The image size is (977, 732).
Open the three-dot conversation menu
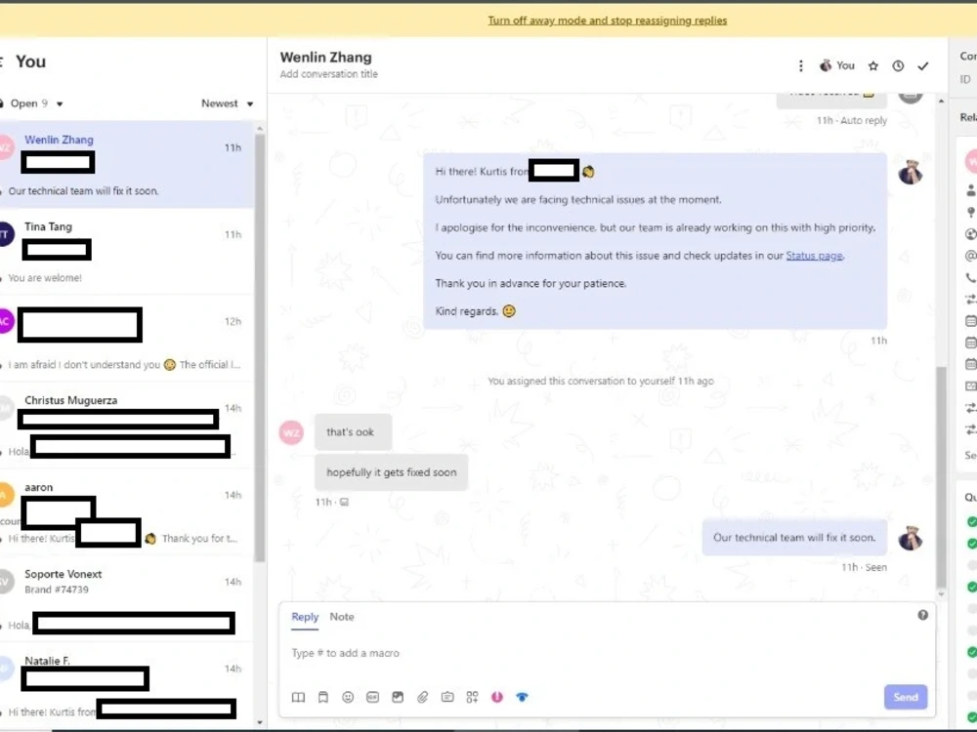tap(801, 66)
